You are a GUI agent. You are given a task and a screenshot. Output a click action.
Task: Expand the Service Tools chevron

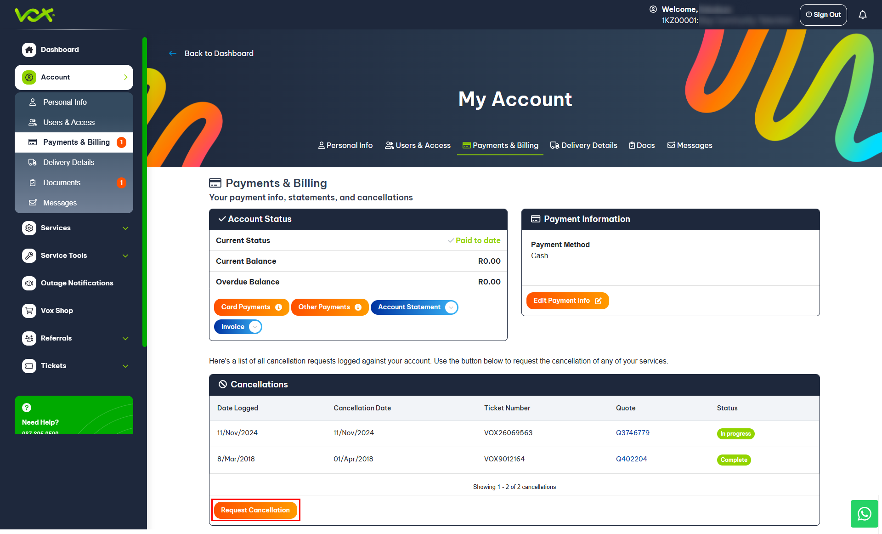click(x=125, y=256)
